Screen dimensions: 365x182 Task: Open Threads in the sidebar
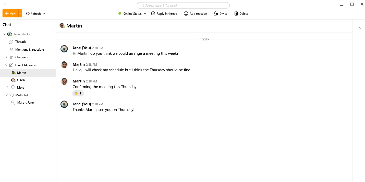point(20,42)
